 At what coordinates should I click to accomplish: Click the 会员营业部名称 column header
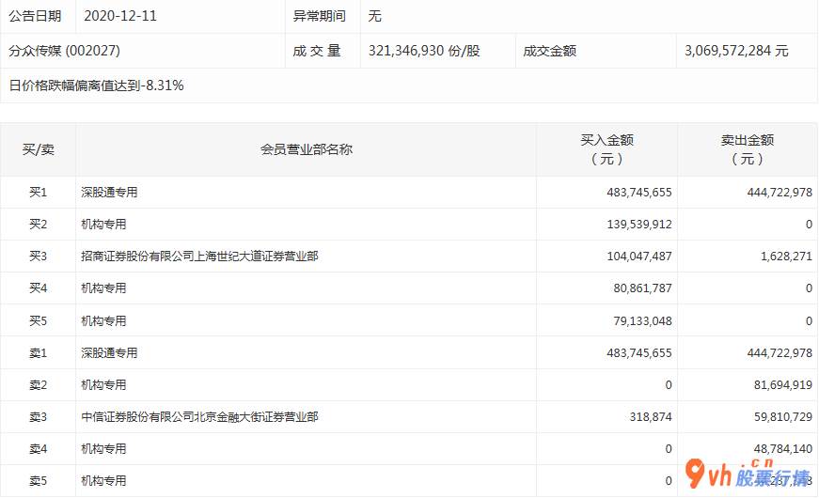307,149
